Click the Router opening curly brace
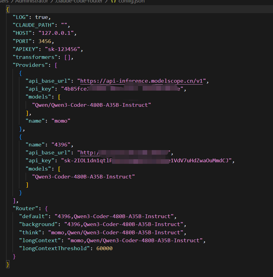Screen dimensions: 273x277 coord(46,208)
